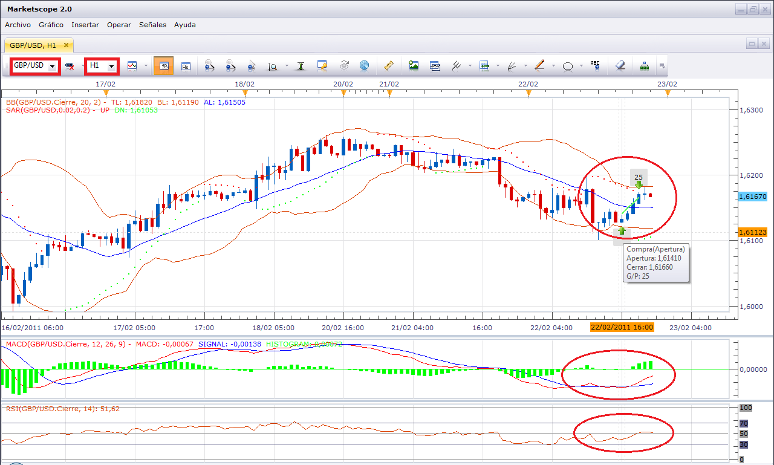
Task: Click the 18/02 orange date marker
Action: pyautogui.click(x=244, y=93)
